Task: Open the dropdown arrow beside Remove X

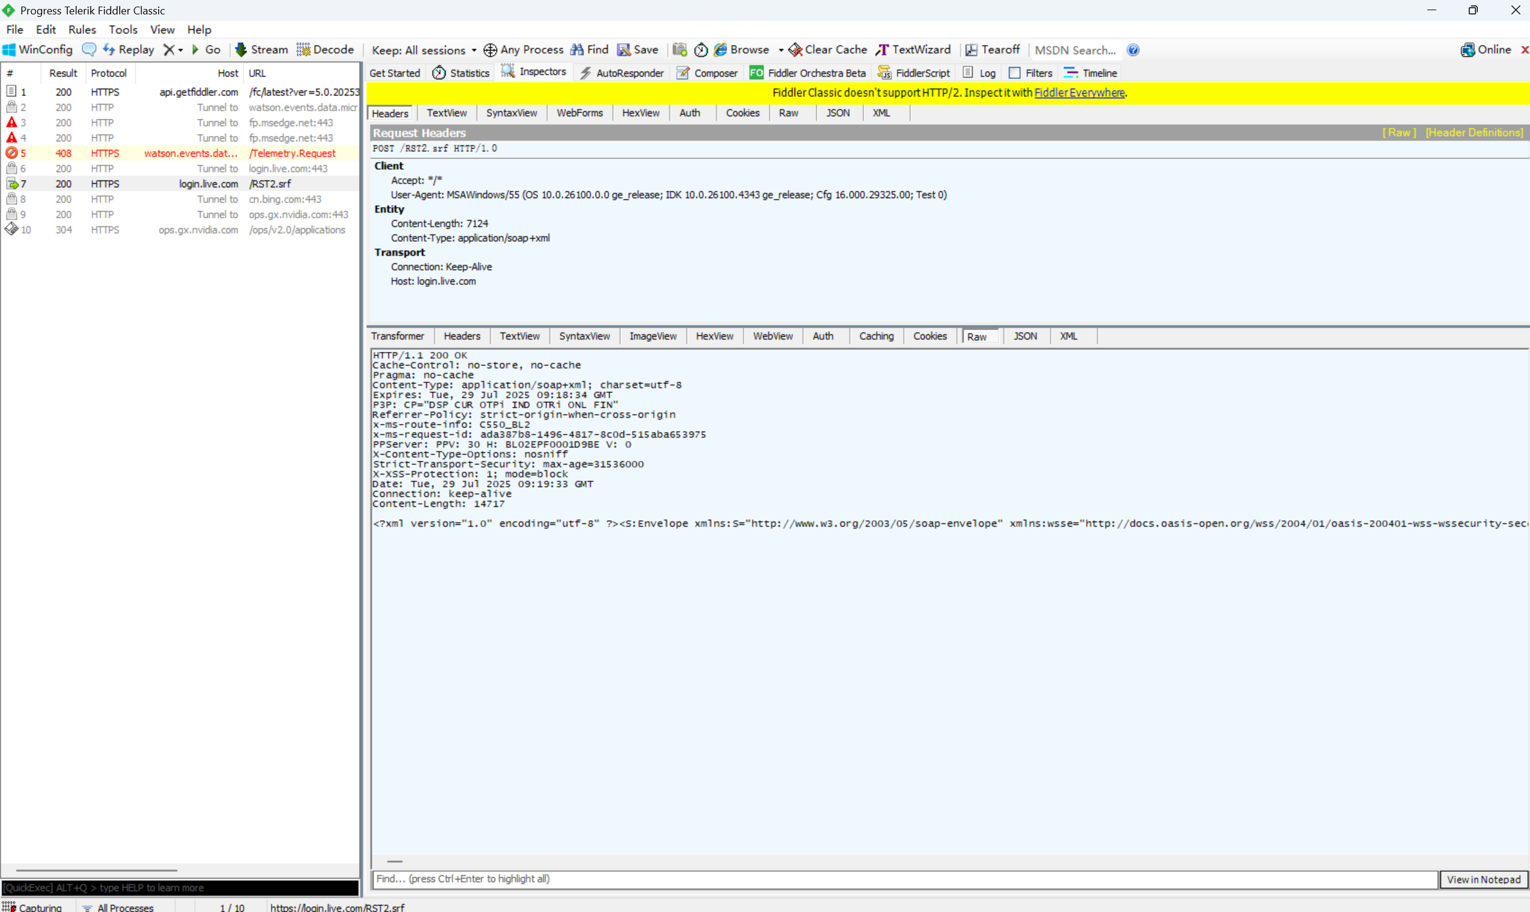Action: tap(180, 50)
